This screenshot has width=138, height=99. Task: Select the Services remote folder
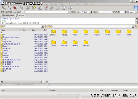118,33
